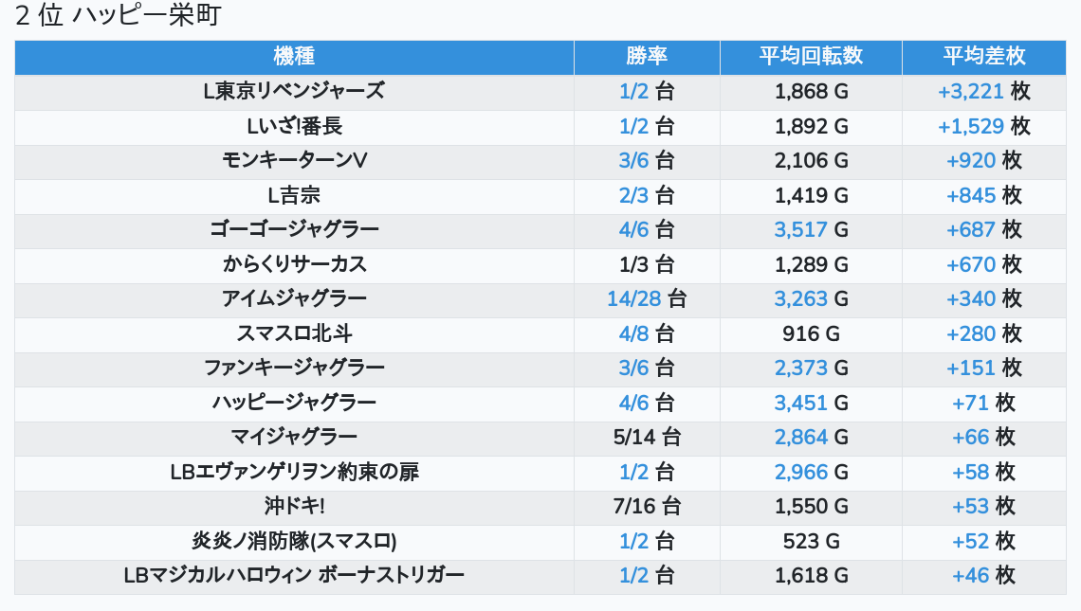Image resolution: width=1081 pixels, height=611 pixels.
Task: Click the 勝率 column header
Action: coord(647,57)
